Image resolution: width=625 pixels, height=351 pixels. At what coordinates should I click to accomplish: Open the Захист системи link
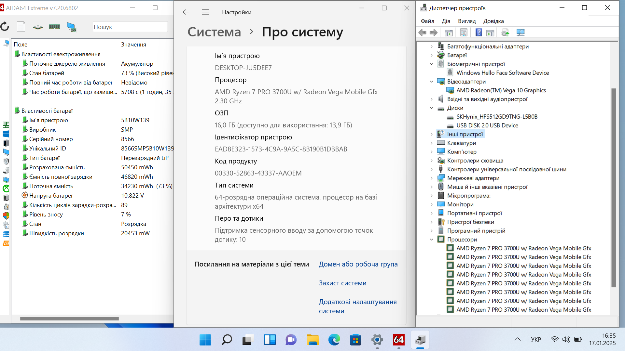click(x=343, y=283)
